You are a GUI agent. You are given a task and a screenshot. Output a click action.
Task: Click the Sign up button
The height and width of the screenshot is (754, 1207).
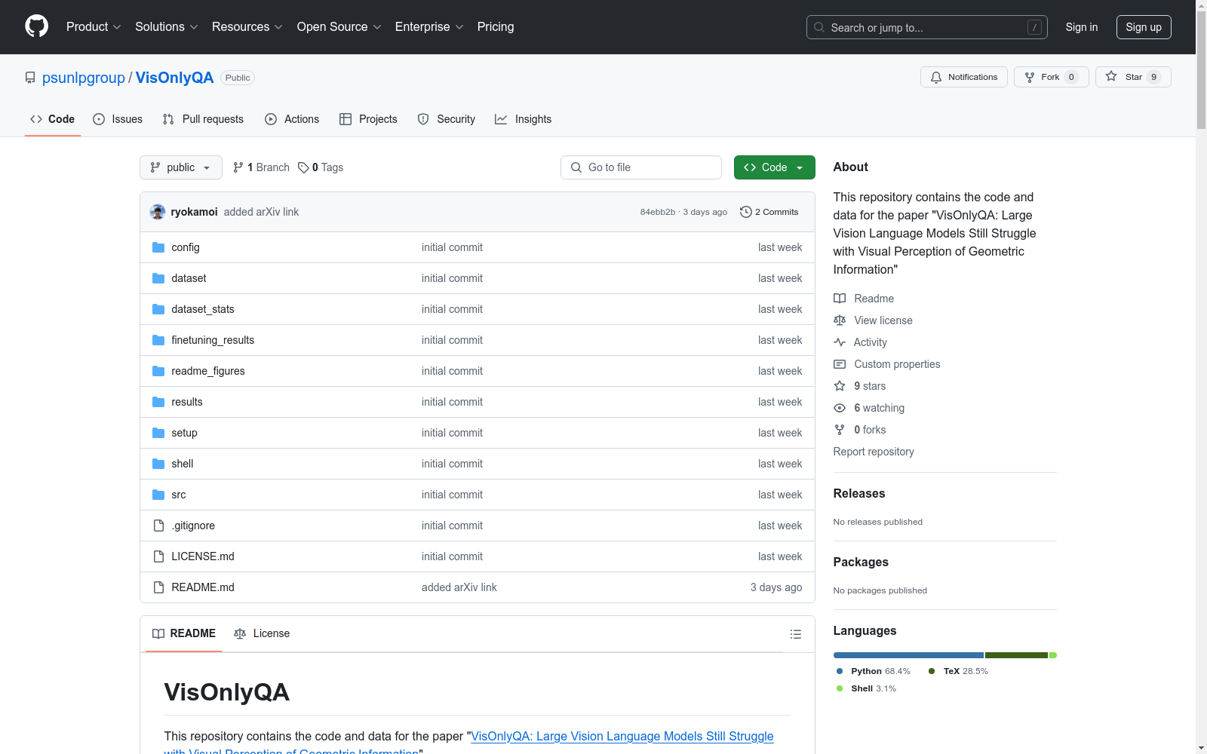[x=1144, y=26]
